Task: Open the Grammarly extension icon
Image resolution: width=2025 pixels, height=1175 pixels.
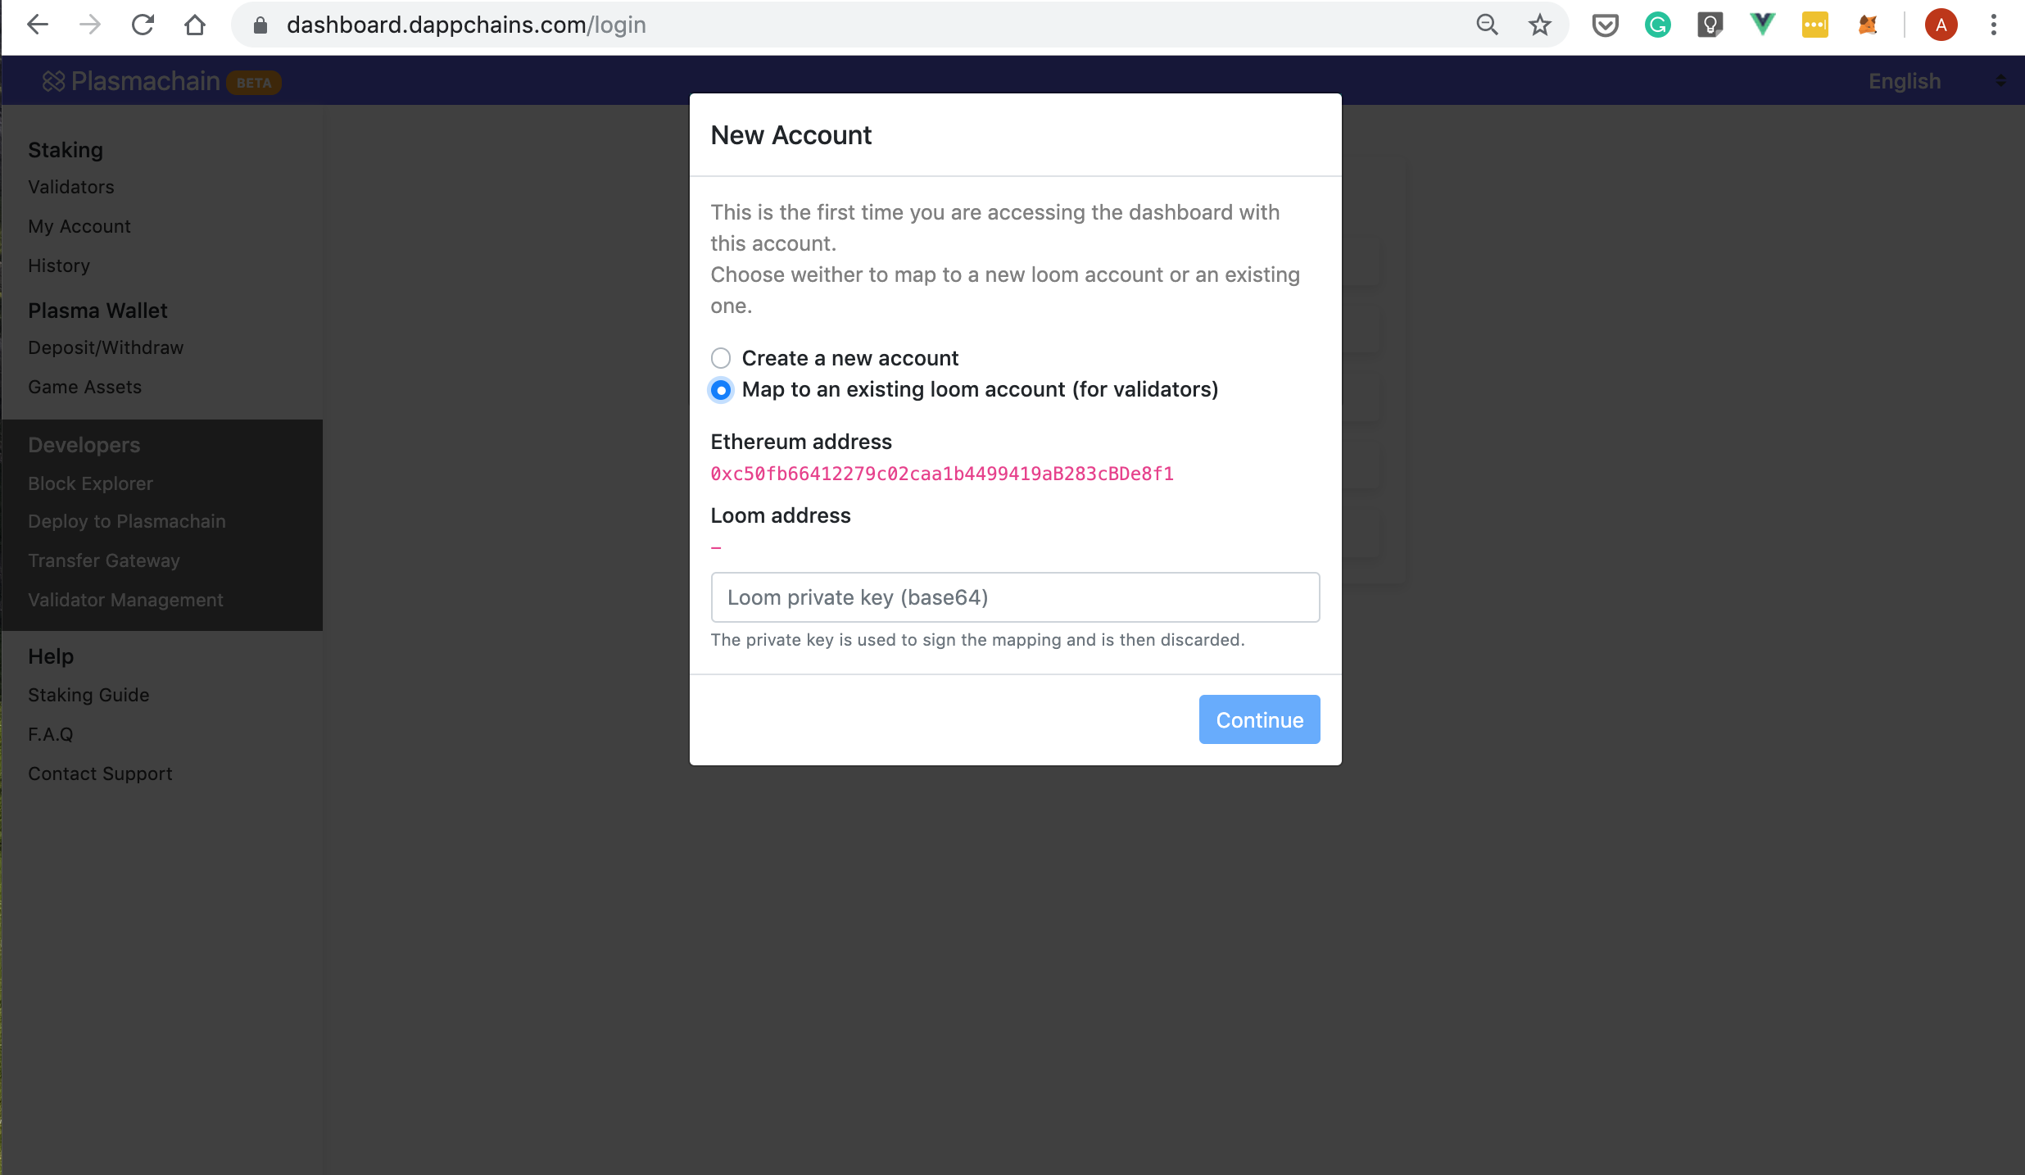Action: point(1658,25)
